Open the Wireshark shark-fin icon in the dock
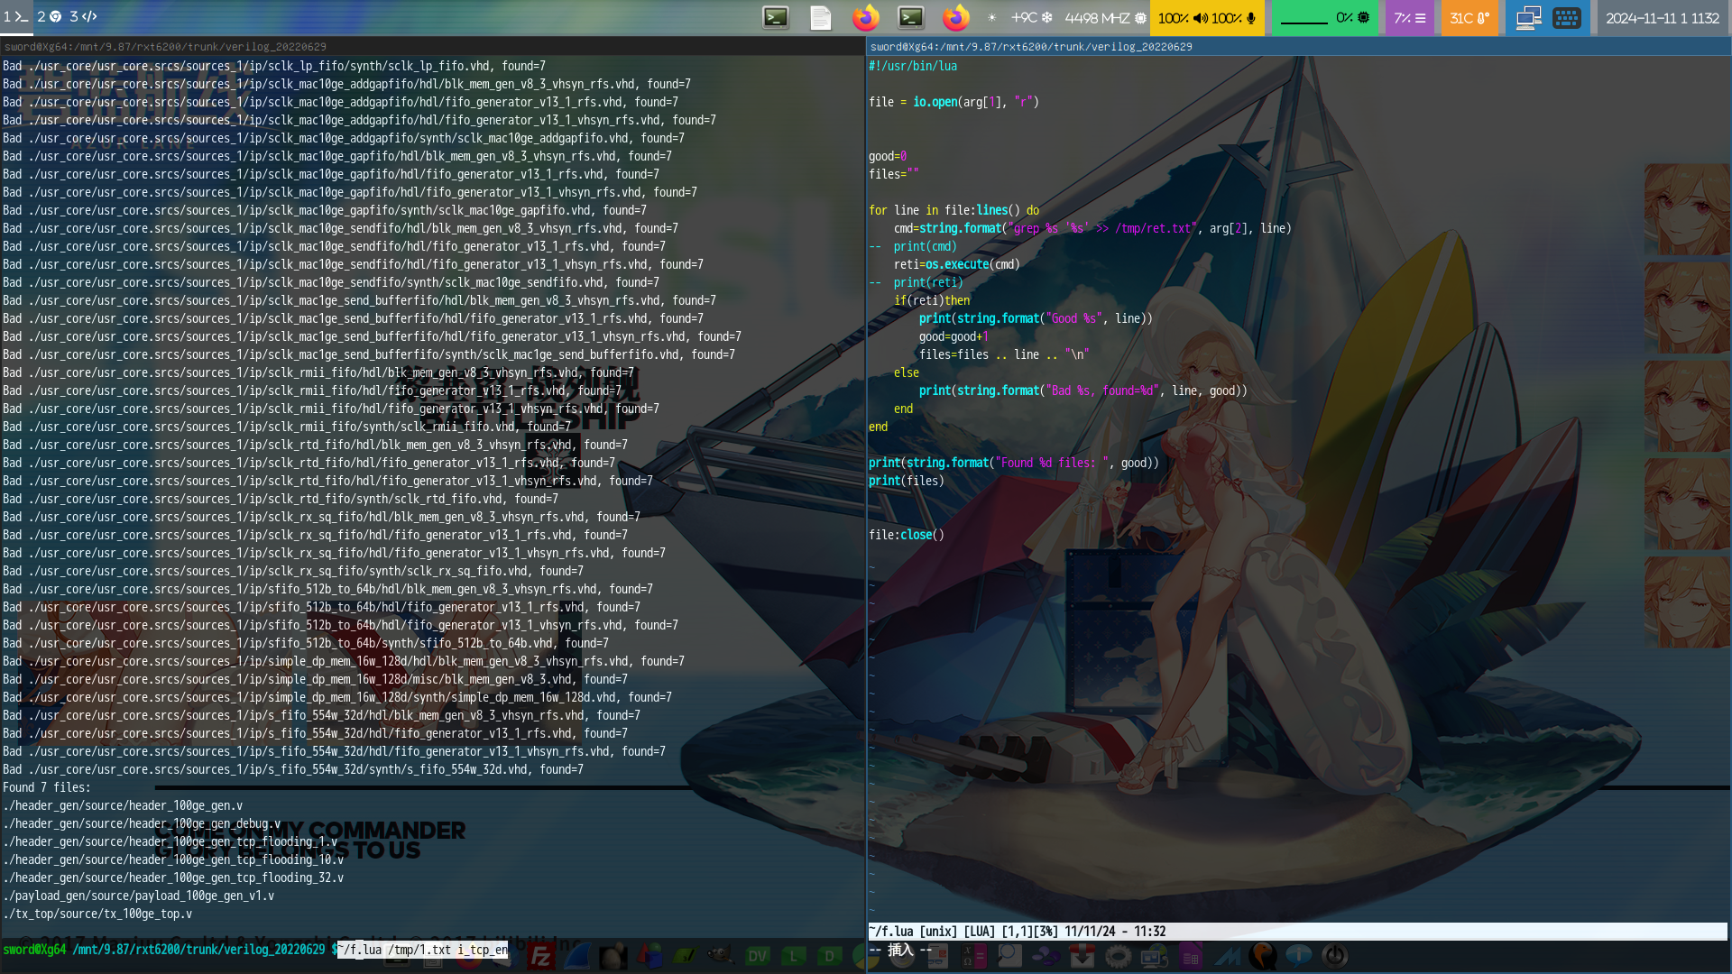 (x=577, y=956)
